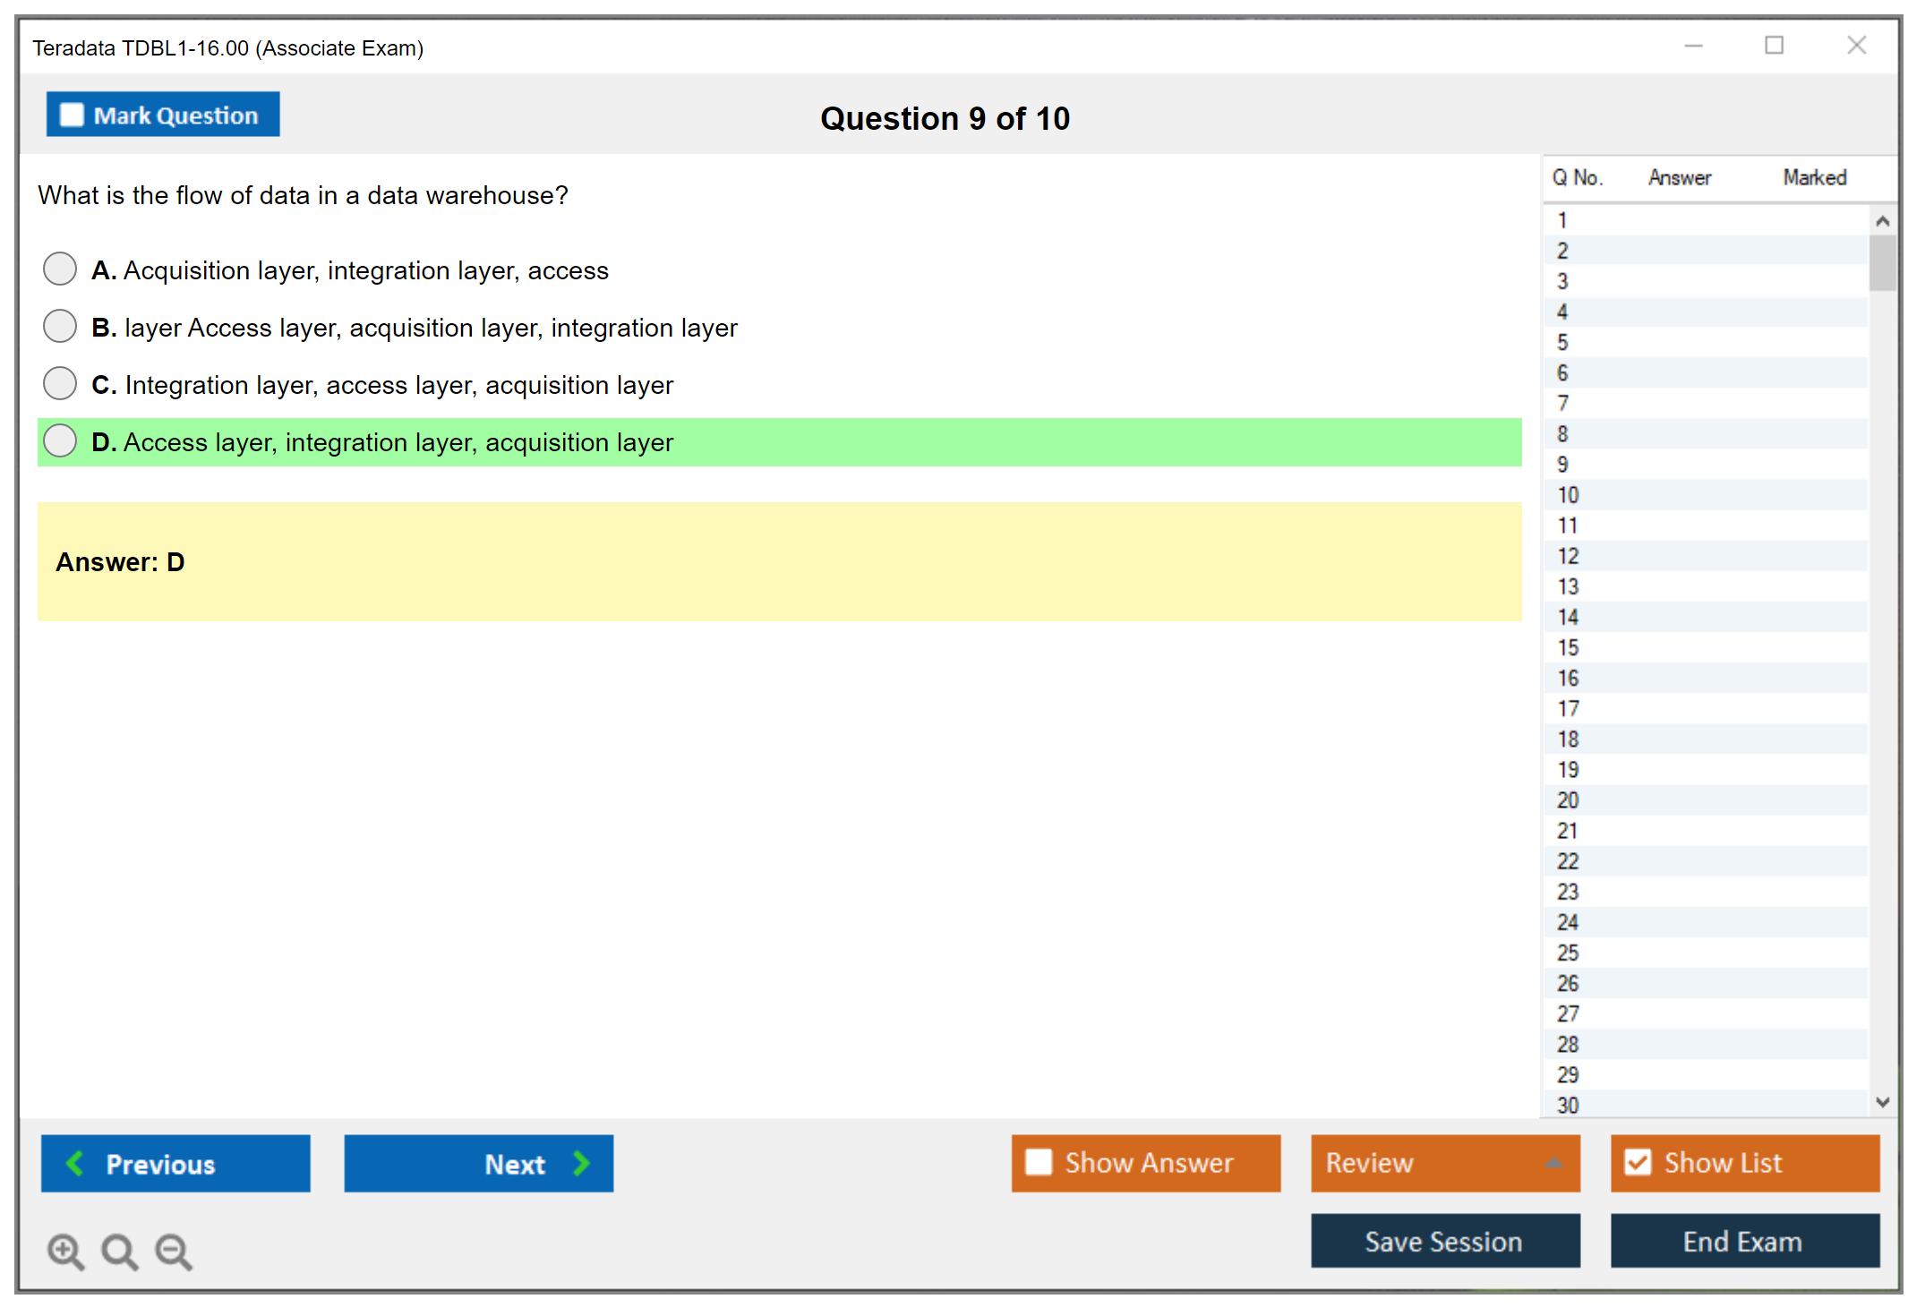Uncheck the Show List checkbox
The height and width of the screenshot is (1316, 1925).
tap(1638, 1162)
